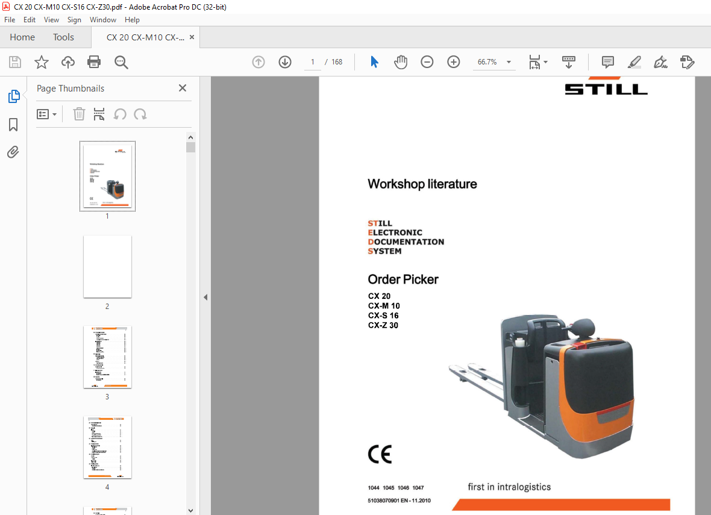
Task: Open the File menu
Action: click(10, 19)
